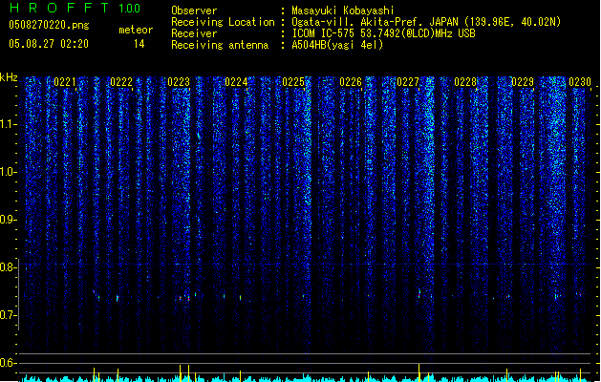
Task: Click the 0223 time marker
Action: tap(179, 82)
